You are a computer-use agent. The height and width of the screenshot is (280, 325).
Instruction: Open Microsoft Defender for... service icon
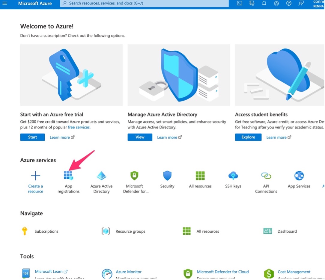coord(134,175)
